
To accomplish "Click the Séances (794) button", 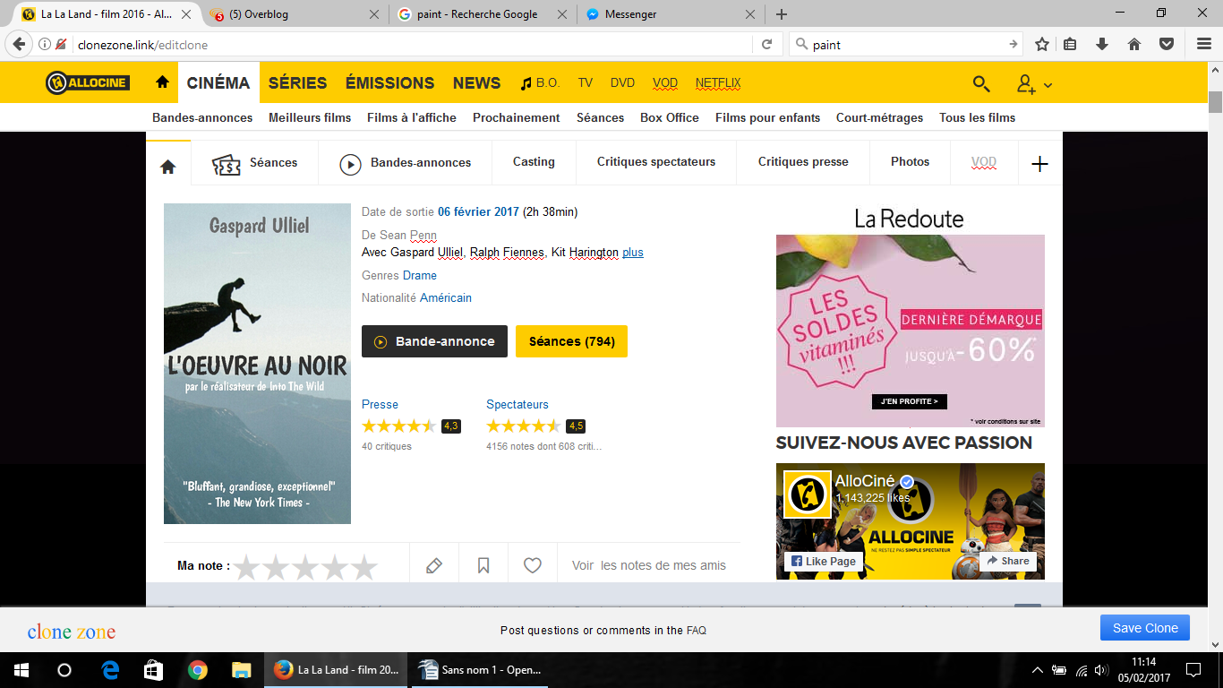I will pyautogui.click(x=571, y=341).
